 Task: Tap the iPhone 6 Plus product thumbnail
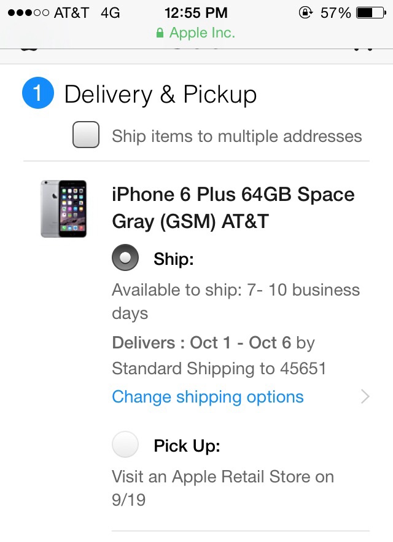click(63, 209)
